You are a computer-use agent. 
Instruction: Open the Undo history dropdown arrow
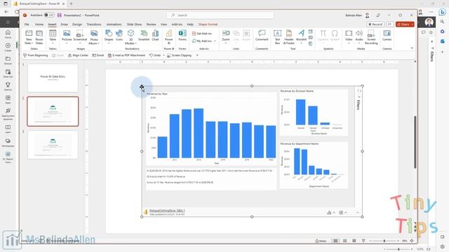(x=163, y=55)
